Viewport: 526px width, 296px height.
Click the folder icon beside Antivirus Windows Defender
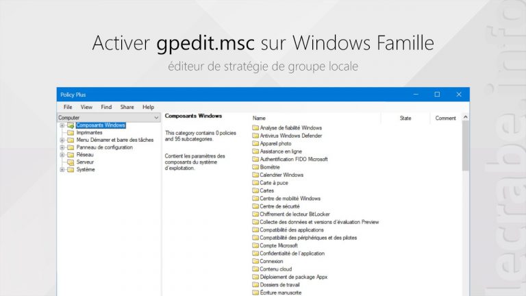(255, 136)
